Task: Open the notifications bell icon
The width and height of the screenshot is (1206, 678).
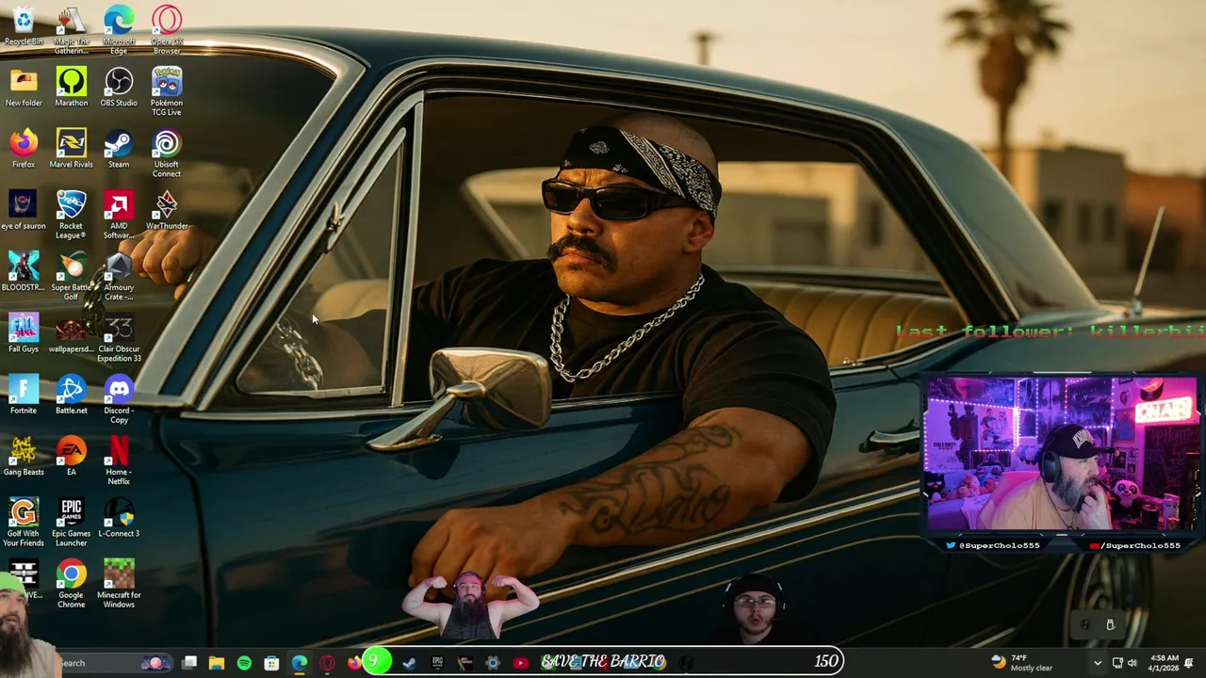Action: (1189, 663)
